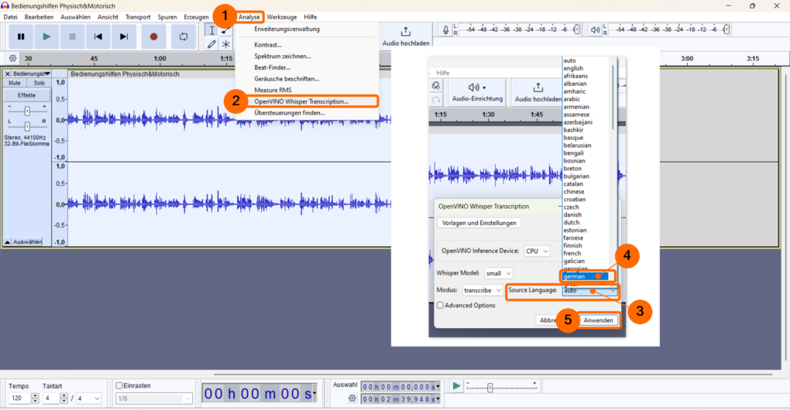The height and width of the screenshot is (410, 790).
Task: Open the Werkzeuge menu
Action: 282,17
